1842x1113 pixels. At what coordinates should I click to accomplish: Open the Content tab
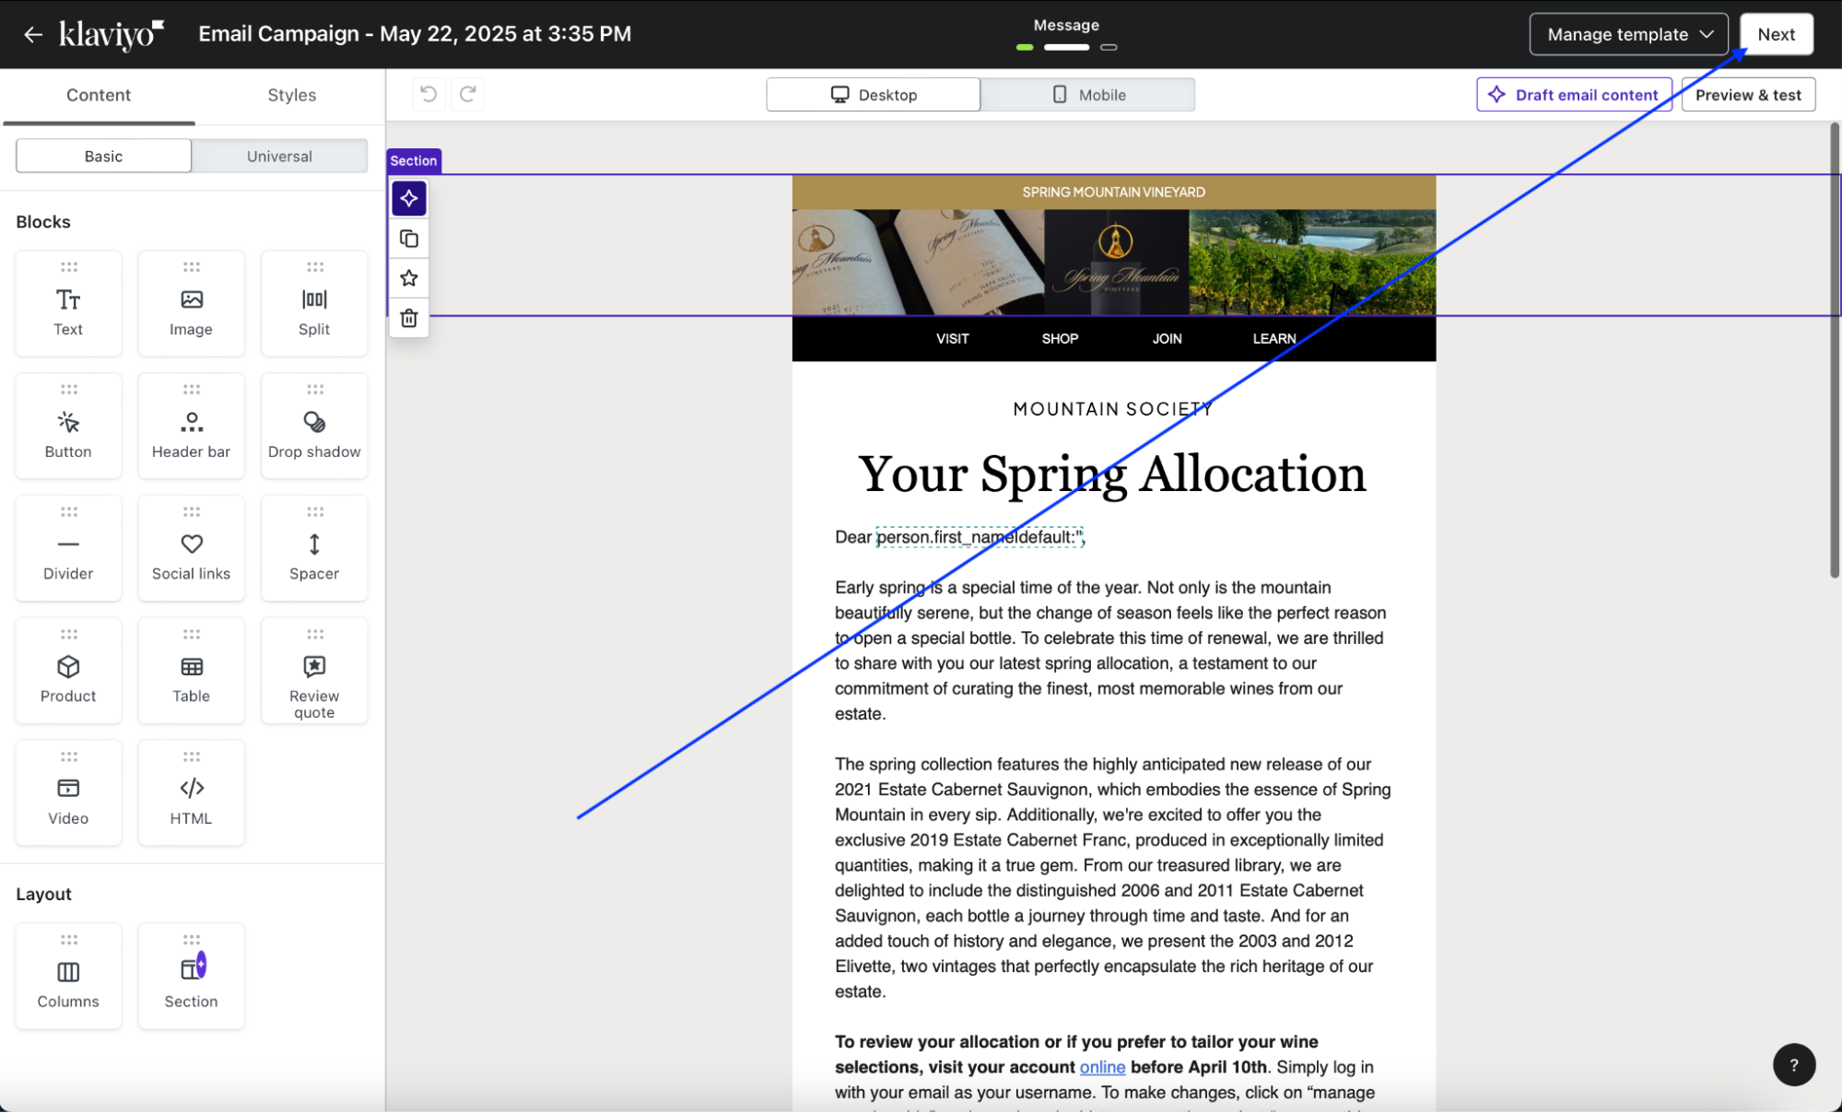tap(99, 95)
